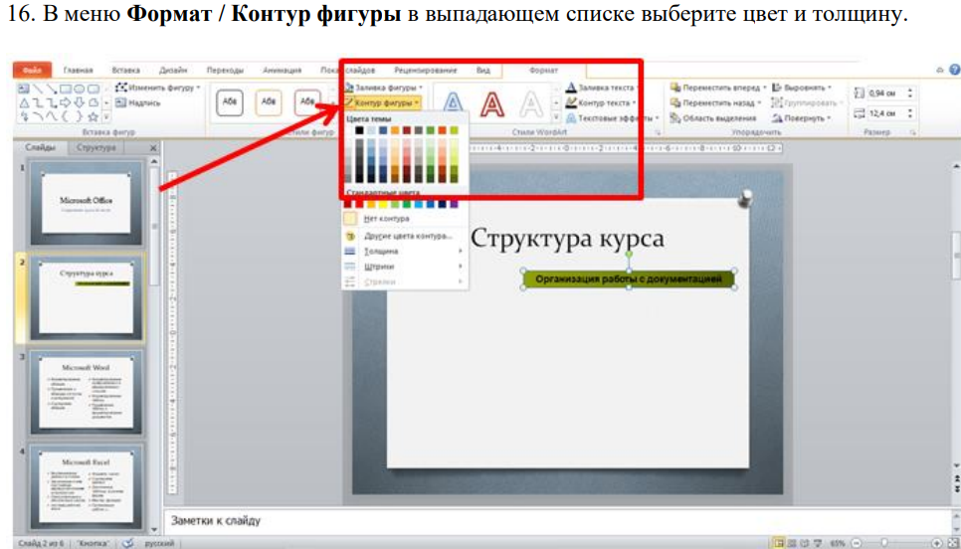Viewport: 961px width, 549px height.
Task: Click the Переместить назад icon
Action: click(675, 102)
